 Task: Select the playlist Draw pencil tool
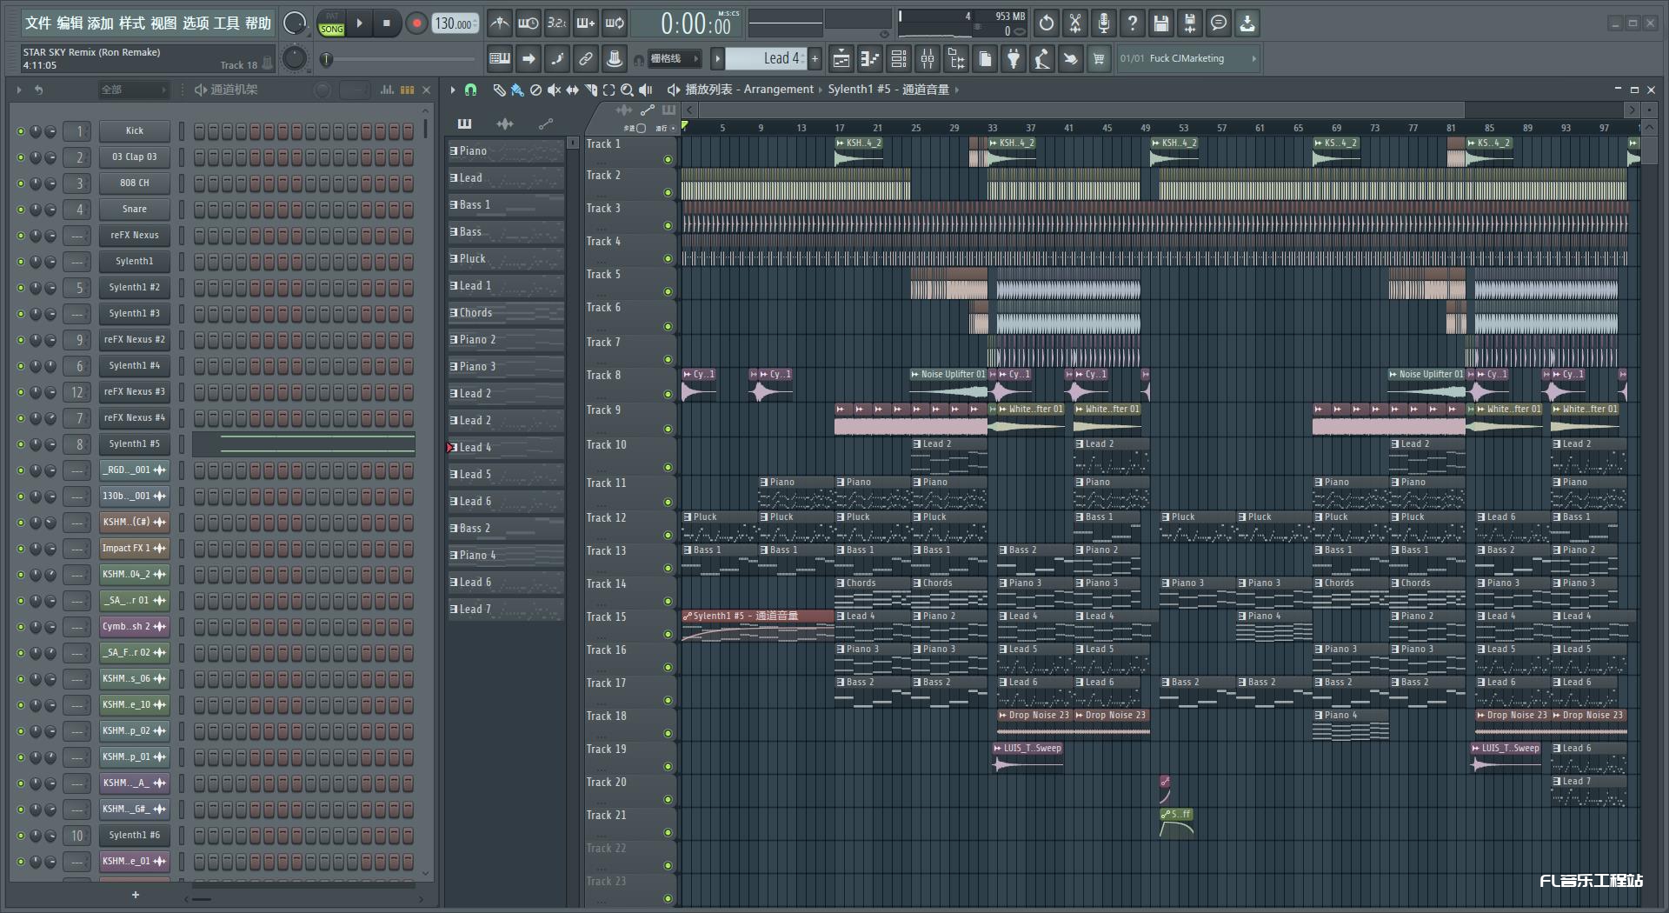click(499, 90)
